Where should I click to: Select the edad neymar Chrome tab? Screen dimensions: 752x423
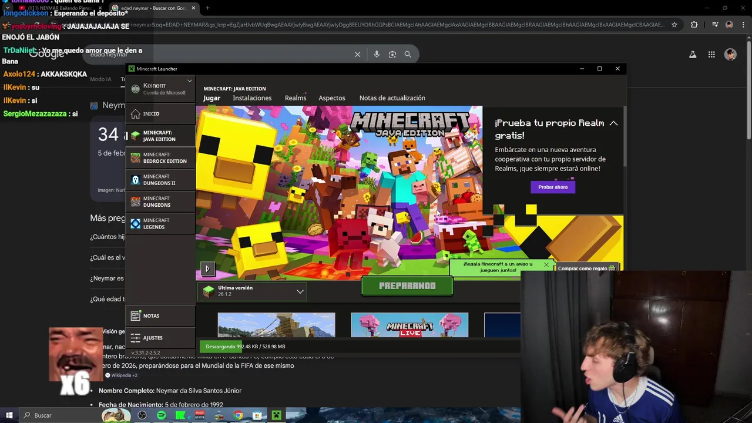point(155,8)
